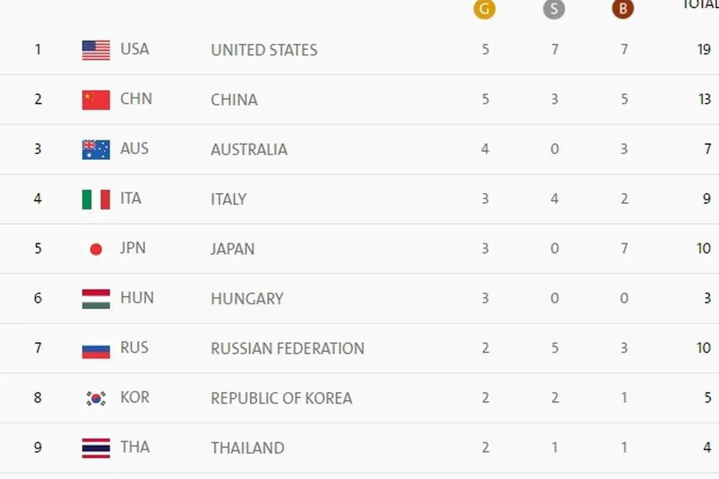The height and width of the screenshot is (479, 719).
Task: Click the Hungary flag icon
Action: pos(96,298)
